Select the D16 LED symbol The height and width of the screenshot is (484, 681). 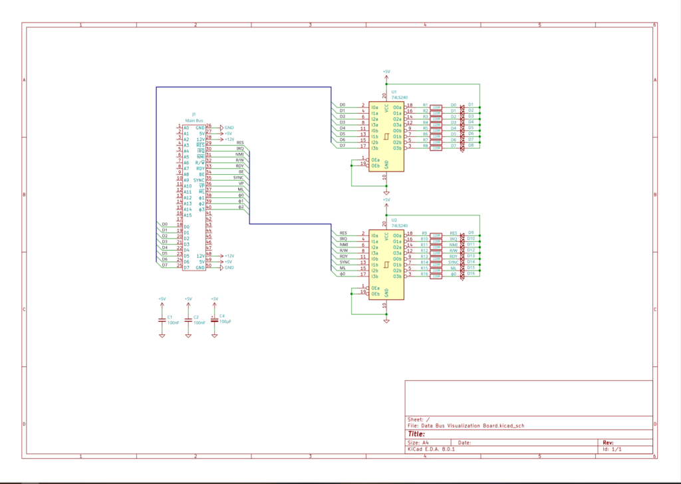pos(462,275)
